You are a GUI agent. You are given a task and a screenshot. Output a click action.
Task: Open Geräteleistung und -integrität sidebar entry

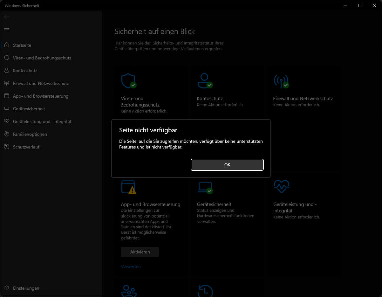coord(51,121)
